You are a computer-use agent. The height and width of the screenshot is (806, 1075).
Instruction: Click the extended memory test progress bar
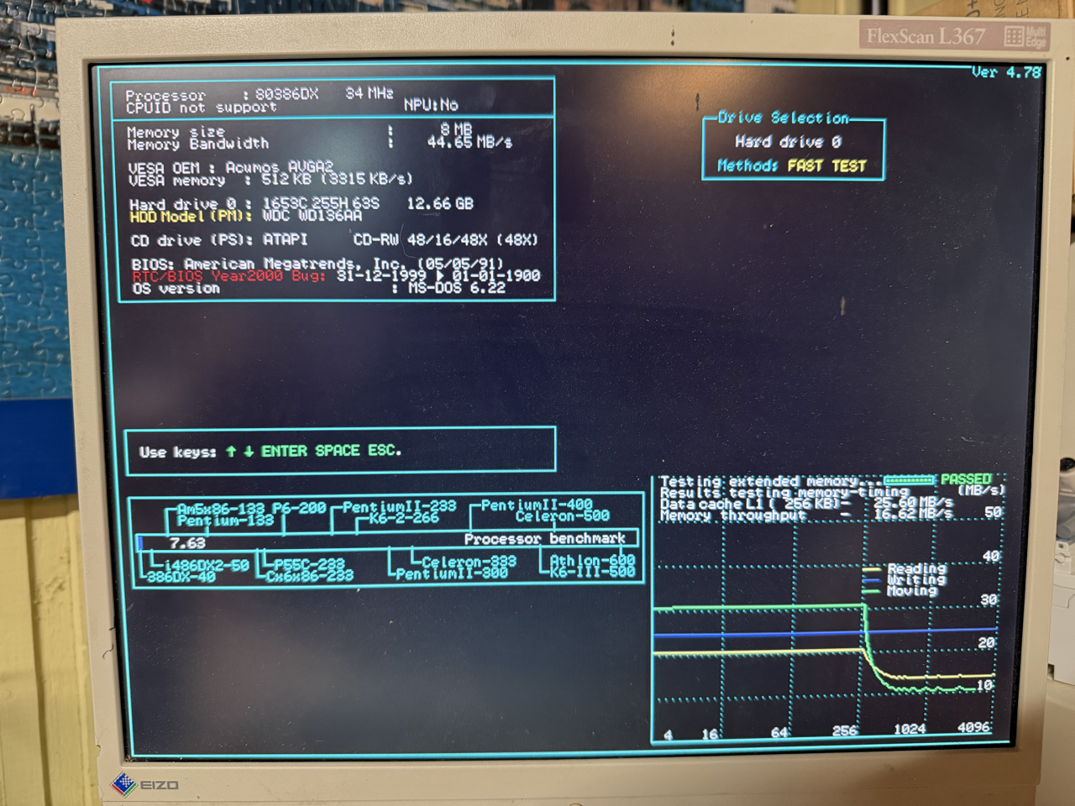click(909, 480)
